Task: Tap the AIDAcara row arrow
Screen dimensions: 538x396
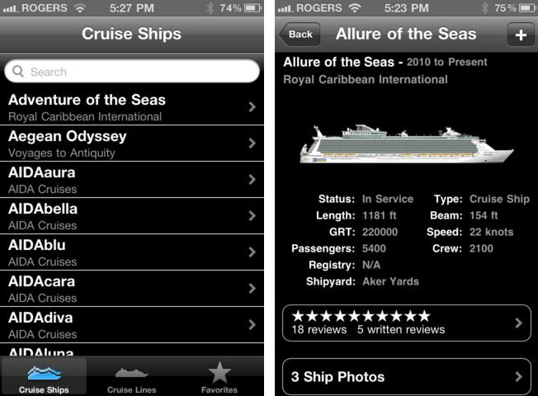Action: (x=252, y=288)
